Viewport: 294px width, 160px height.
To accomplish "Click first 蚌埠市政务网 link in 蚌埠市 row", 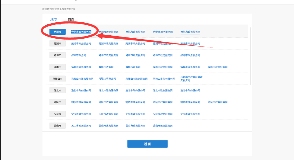I will (78, 55).
